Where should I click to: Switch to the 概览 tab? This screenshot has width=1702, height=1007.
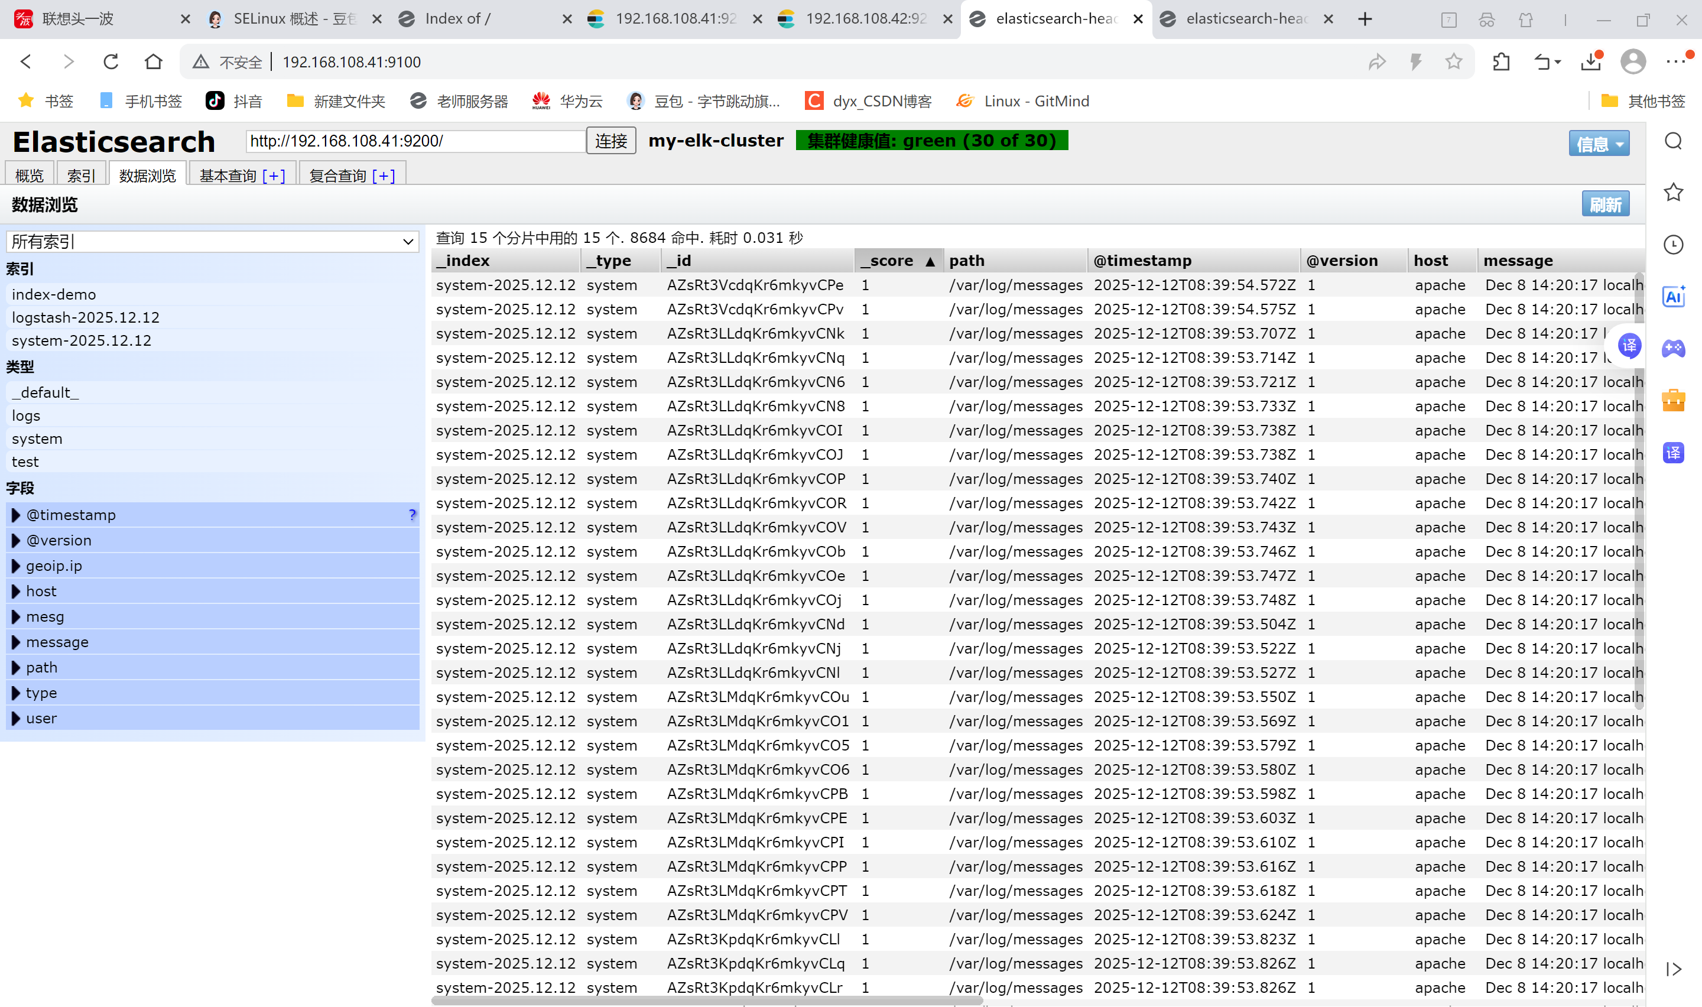pos(29,176)
